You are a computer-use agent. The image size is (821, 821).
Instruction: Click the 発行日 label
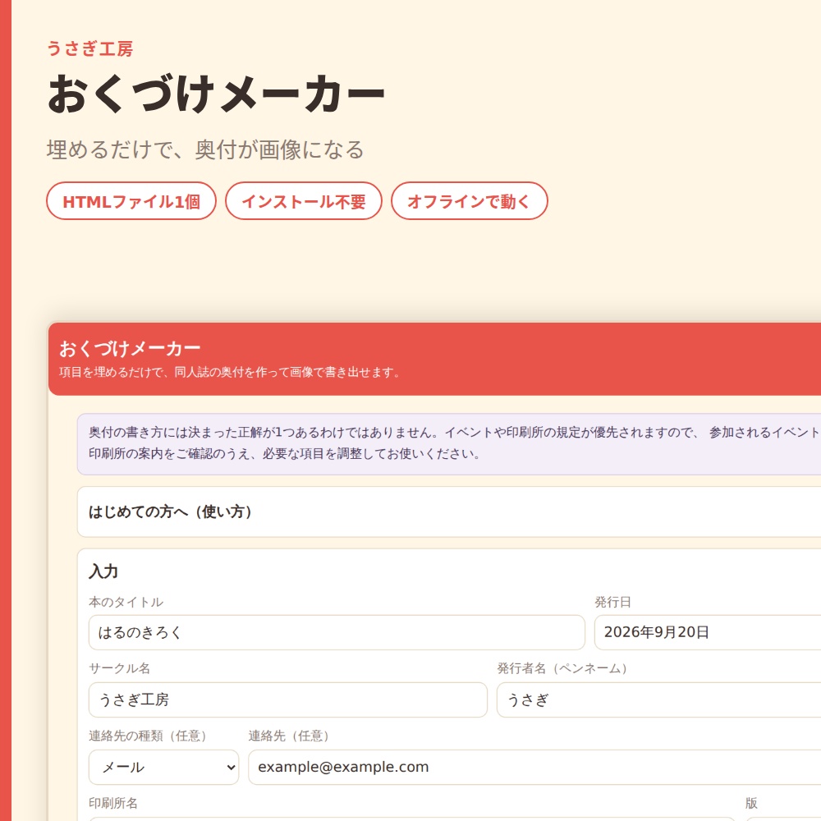click(612, 602)
